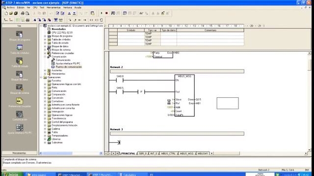Click the status chart toolbar icon
Image resolution: width=314 pixels, height=176 pixels.
pos(125,13)
